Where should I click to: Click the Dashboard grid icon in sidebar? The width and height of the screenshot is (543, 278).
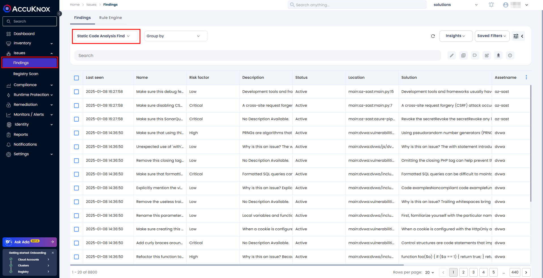8,34
